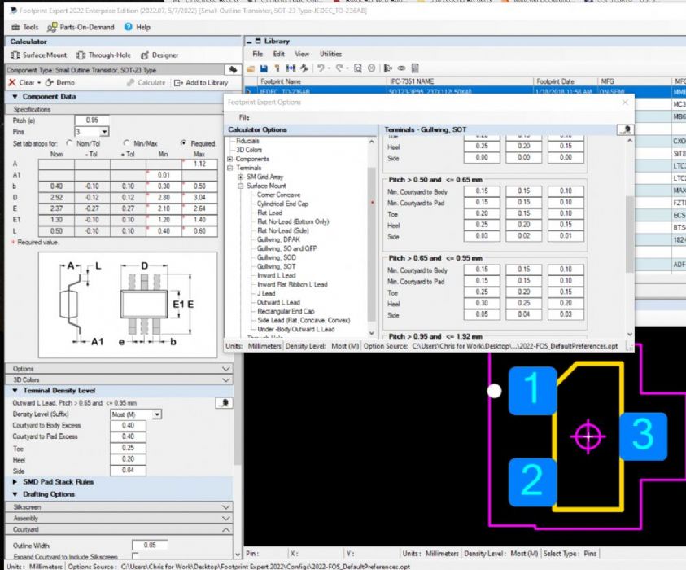This screenshot has width=686, height=570.
Task: Expand Components node in options tree
Action: pos(229,159)
